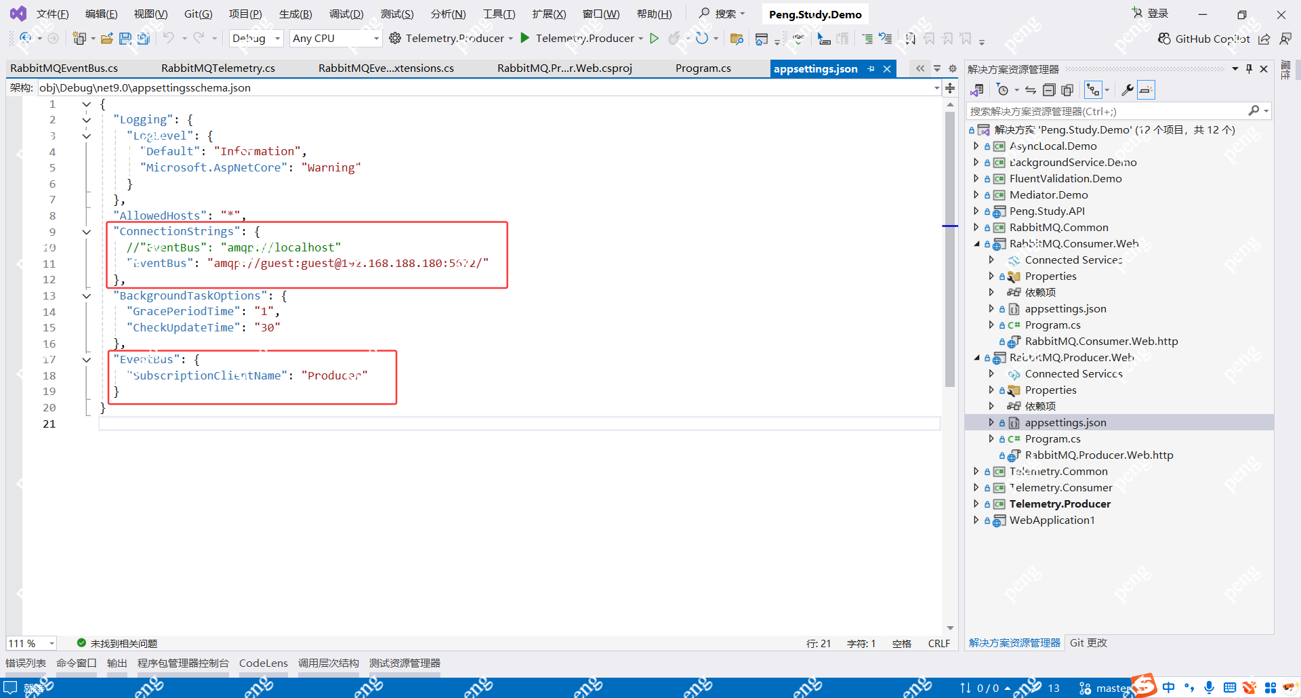Viewport: 1301px width, 698px height.
Task: Switch to Git 更改 panel tab
Action: click(1088, 643)
